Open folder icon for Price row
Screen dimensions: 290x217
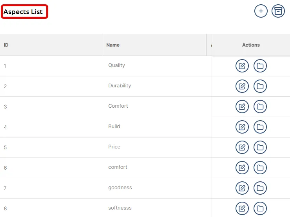pos(260,147)
